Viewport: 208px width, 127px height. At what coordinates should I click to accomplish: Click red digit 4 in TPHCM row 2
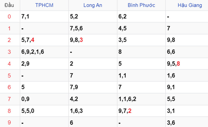(x=33, y=40)
